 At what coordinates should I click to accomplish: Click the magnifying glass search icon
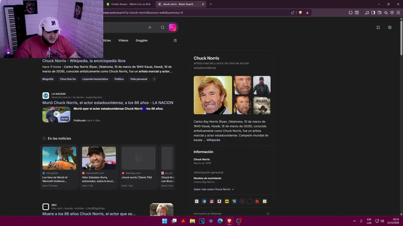pos(162,27)
